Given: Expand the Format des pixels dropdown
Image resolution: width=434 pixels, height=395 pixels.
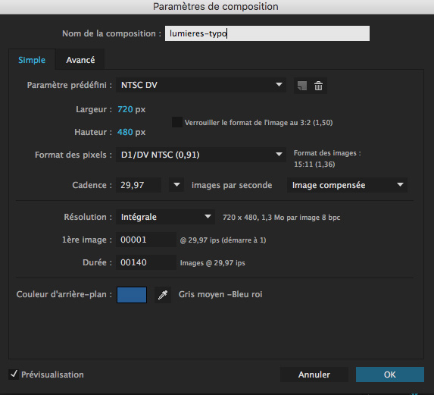Looking at the screenshot, I should click(x=201, y=155).
